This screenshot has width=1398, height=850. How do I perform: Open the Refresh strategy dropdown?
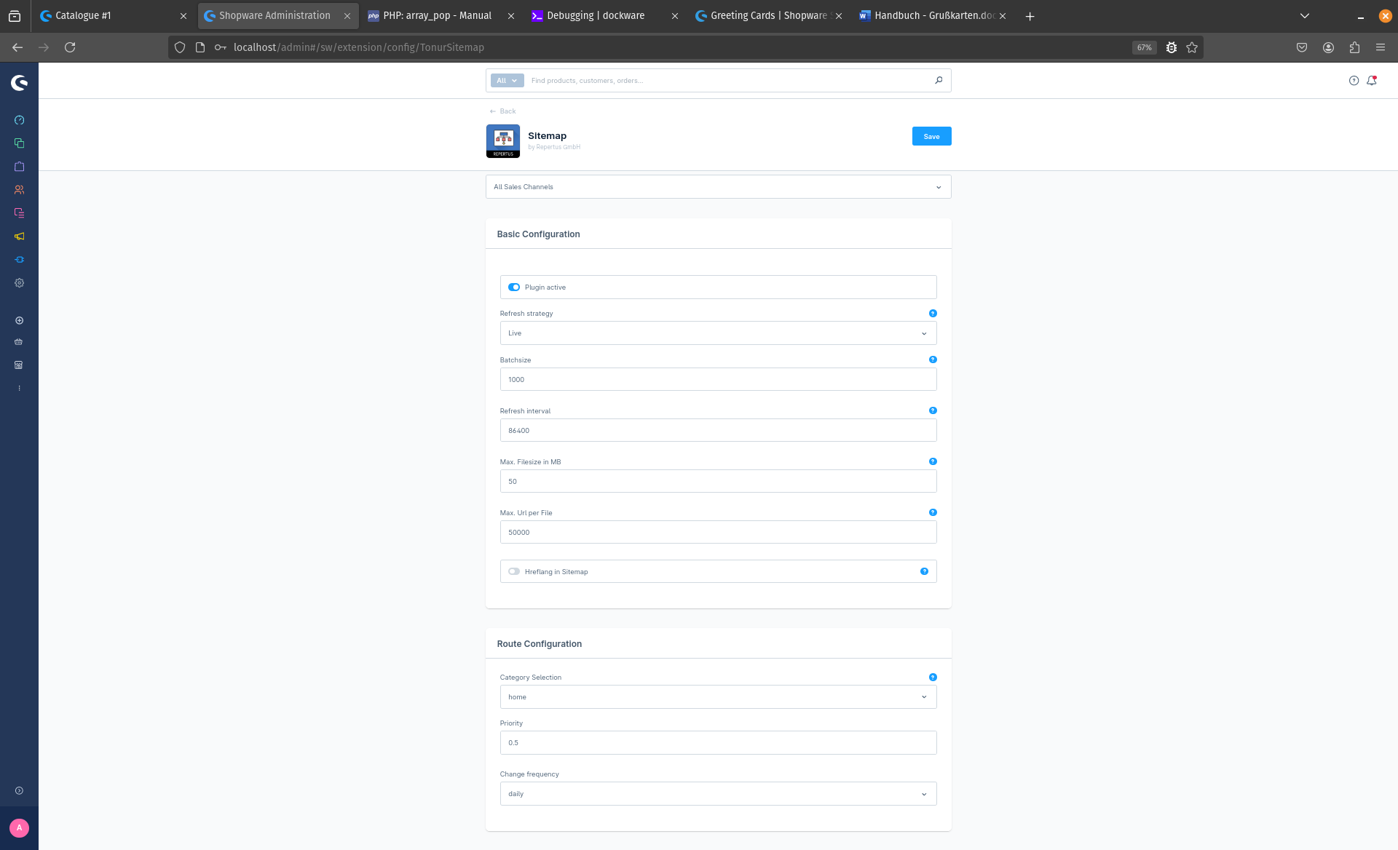click(718, 333)
